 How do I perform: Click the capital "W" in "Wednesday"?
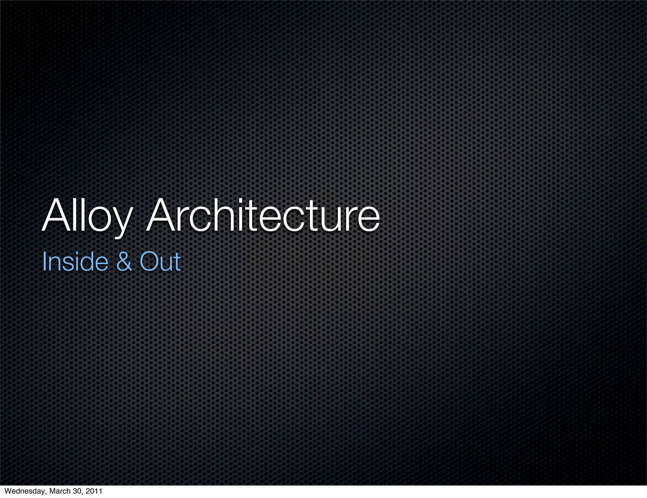(x=8, y=491)
